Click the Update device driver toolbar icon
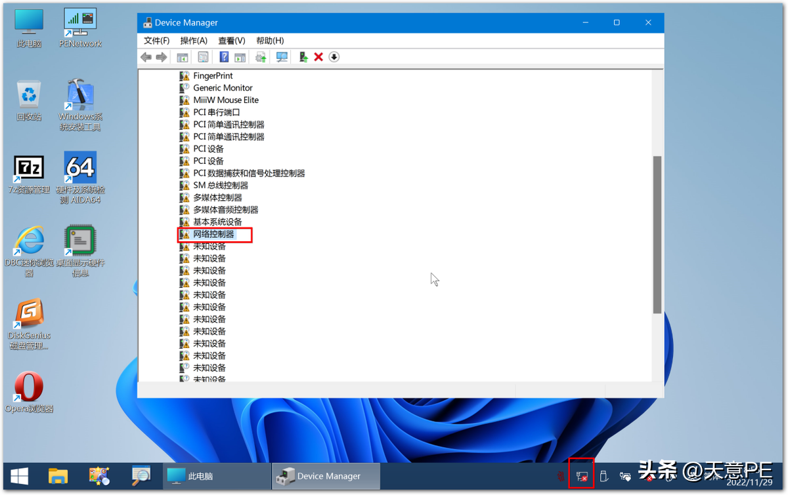Screen dimensions: 788x495 261,58
